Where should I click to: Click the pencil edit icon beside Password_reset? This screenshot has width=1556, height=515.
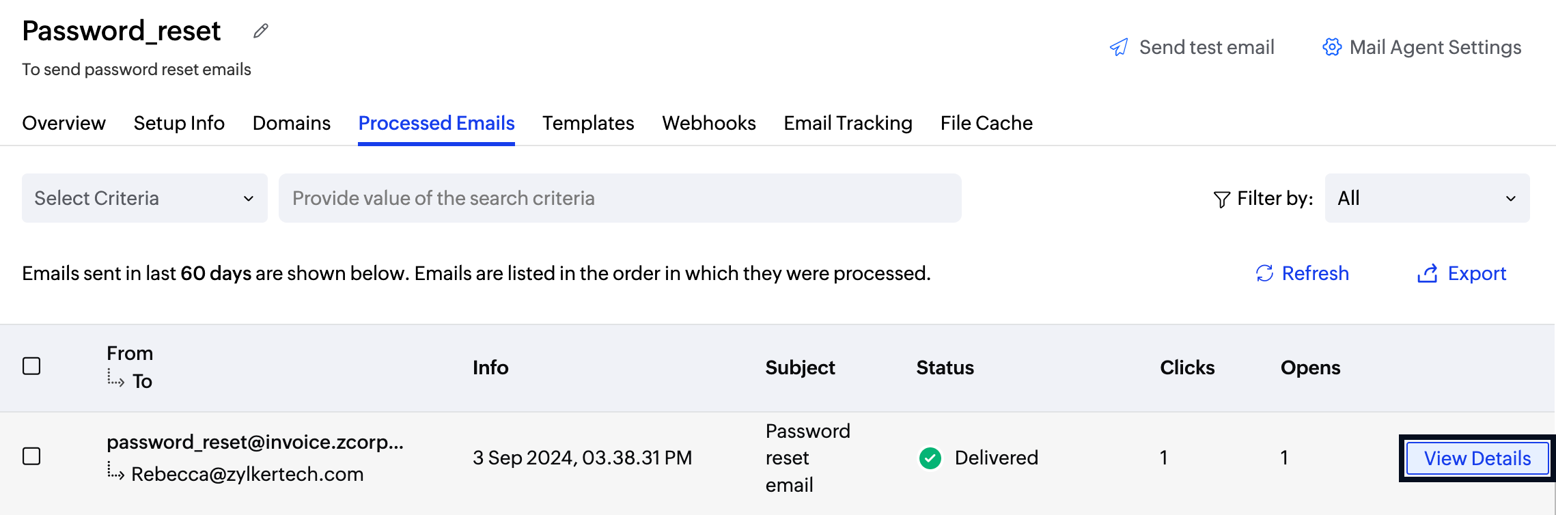click(x=260, y=31)
